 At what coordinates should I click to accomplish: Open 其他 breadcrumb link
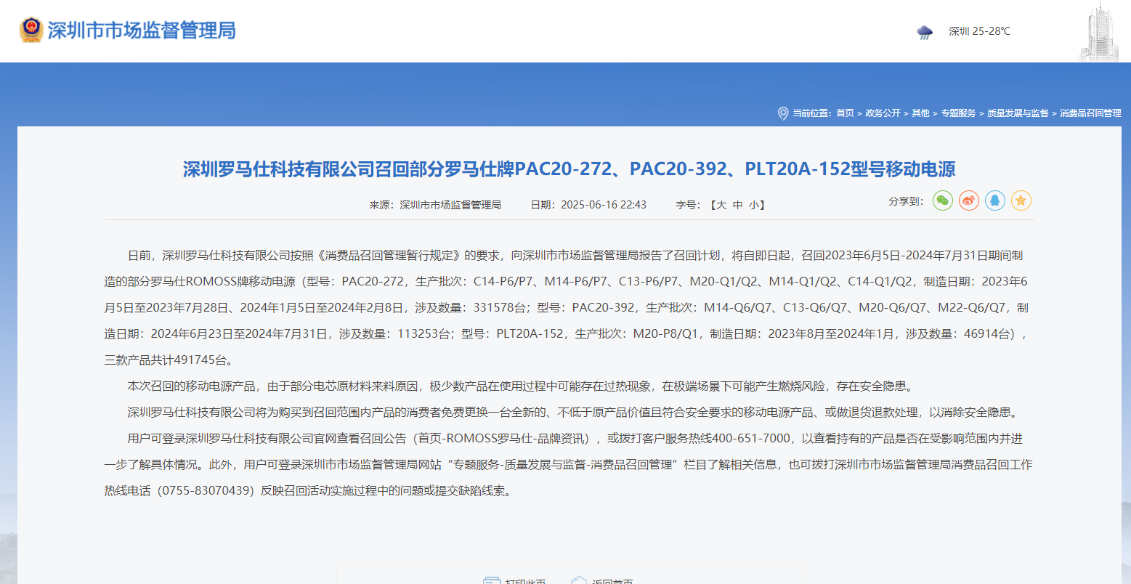[920, 113]
